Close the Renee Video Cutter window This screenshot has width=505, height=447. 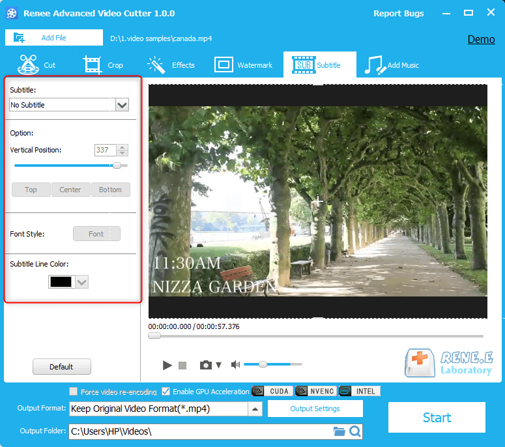click(491, 12)
